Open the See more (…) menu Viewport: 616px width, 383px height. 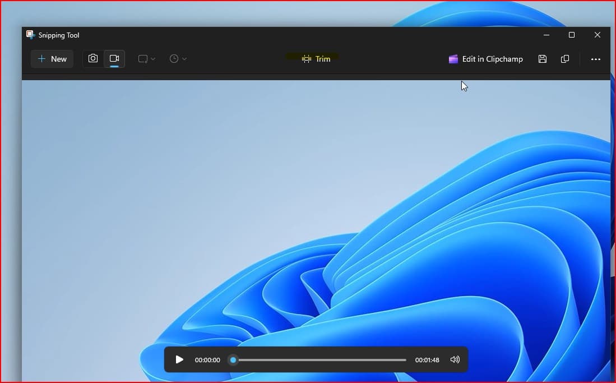tap(595, 58)
